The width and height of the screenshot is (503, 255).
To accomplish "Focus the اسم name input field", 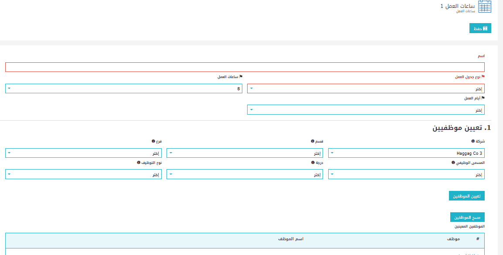I will 245,67.
